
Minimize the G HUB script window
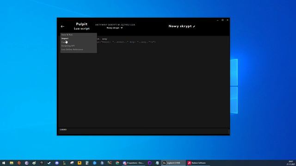click(217, 20)
